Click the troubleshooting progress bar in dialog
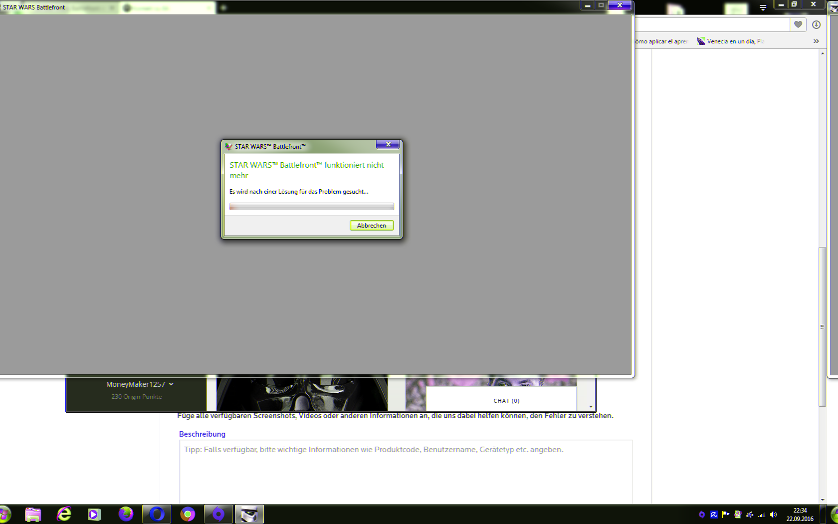 coord(312,207)
